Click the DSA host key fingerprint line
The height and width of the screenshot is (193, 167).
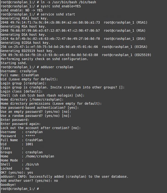pyautogui.click(x=73, y=39)
